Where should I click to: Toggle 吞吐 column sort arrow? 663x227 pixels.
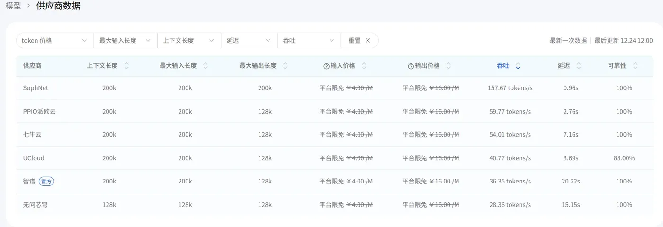(518, 66)
